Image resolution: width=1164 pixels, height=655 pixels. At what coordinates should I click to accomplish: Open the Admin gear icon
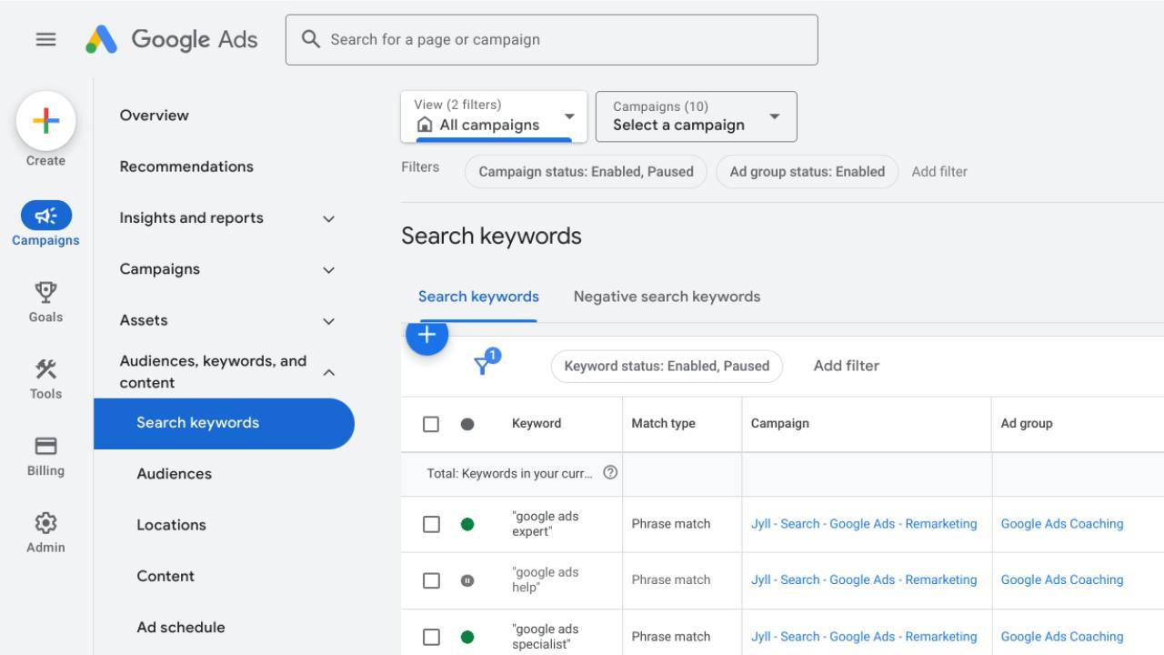[45, 523]
